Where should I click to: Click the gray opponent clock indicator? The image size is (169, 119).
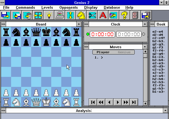click(144, 34)
